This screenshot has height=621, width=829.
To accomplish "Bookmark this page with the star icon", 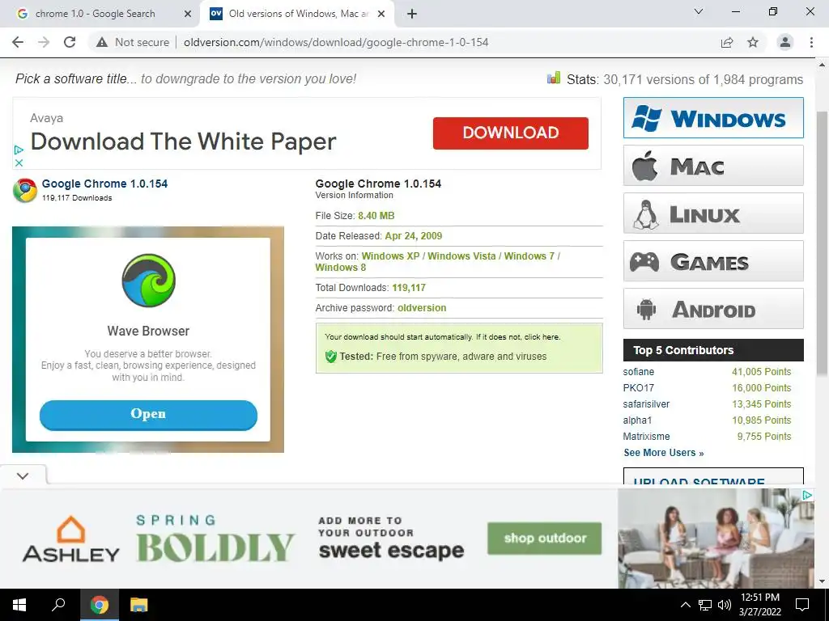I will [x=753, y=42].
